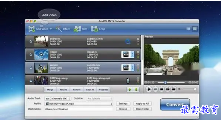Select the iceage video thumbnail
221x120 pixels.
[x=41, y=54]
